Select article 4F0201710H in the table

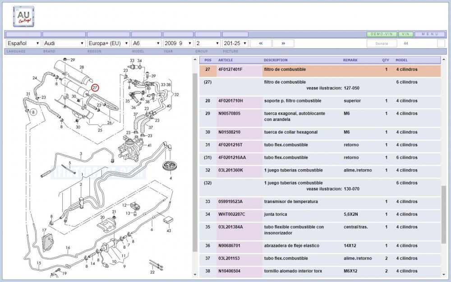click(x=230, y=101)
